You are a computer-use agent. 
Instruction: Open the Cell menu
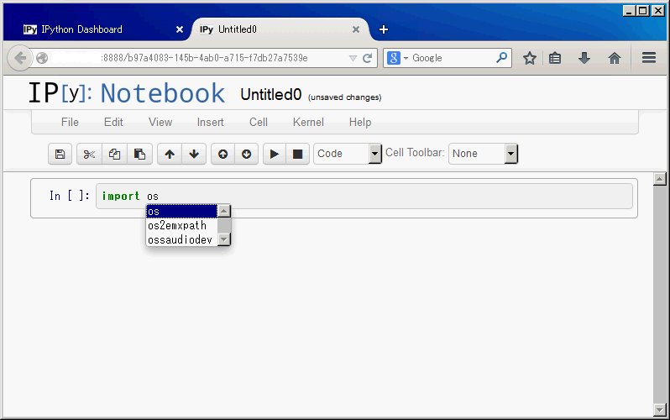[259, 123]
